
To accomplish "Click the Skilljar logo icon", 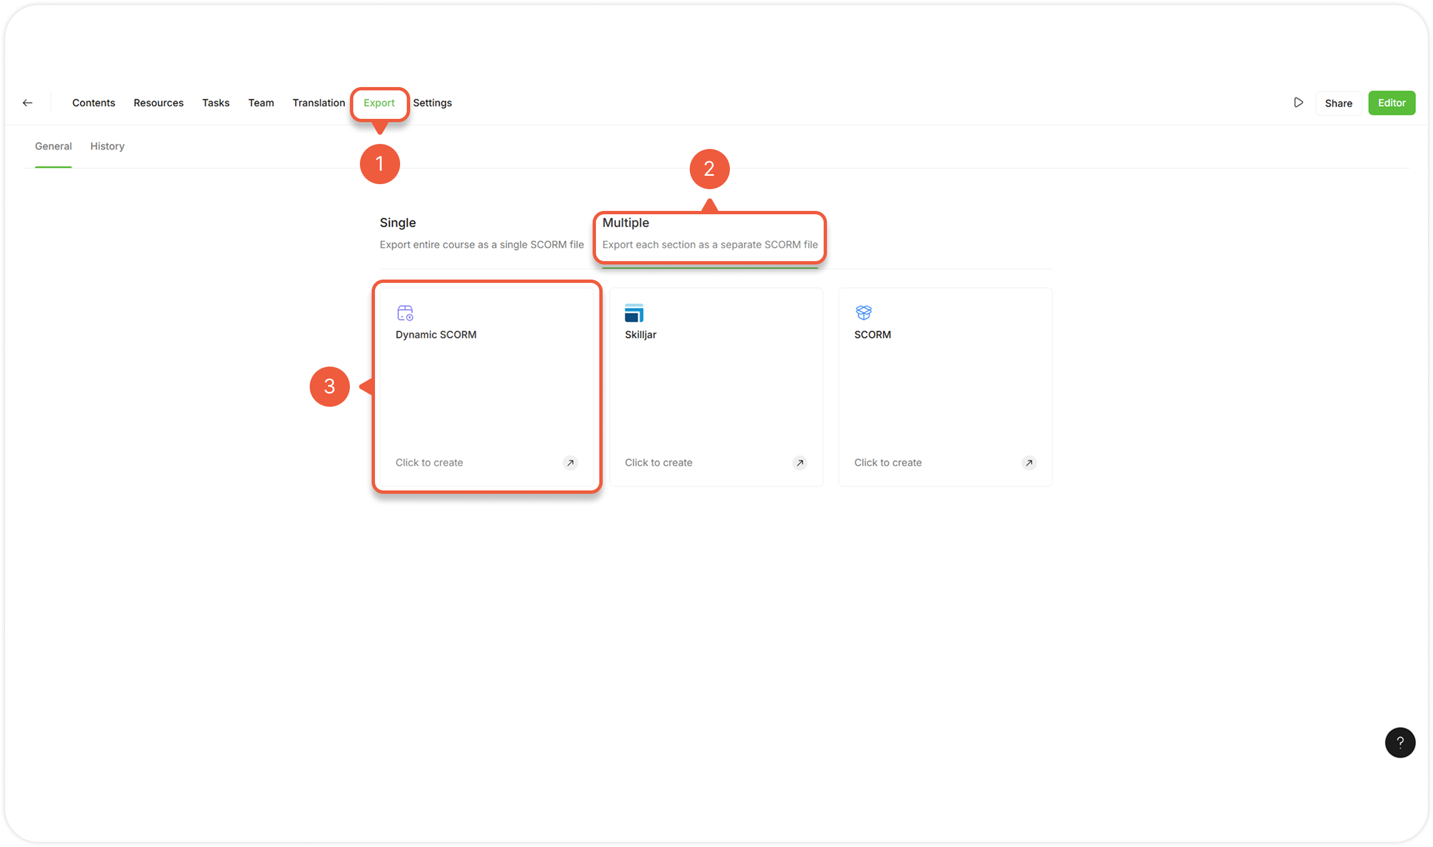I will 634,313.
